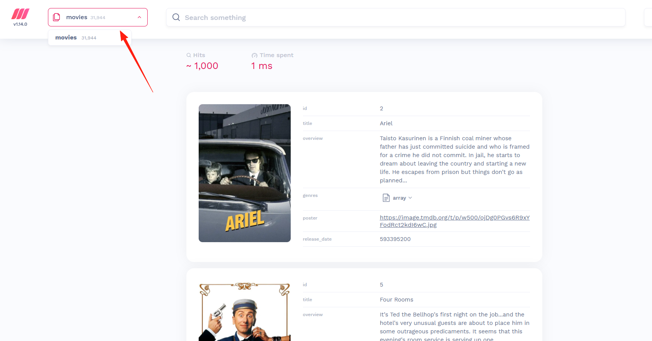Click the Ariel overview text paragraph
Screen dimensions: 652x341
(x=454, y=159)
